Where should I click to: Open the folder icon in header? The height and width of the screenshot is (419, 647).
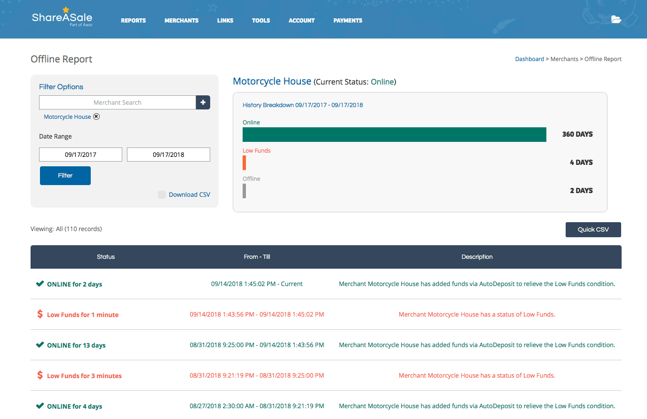(616, 19)
